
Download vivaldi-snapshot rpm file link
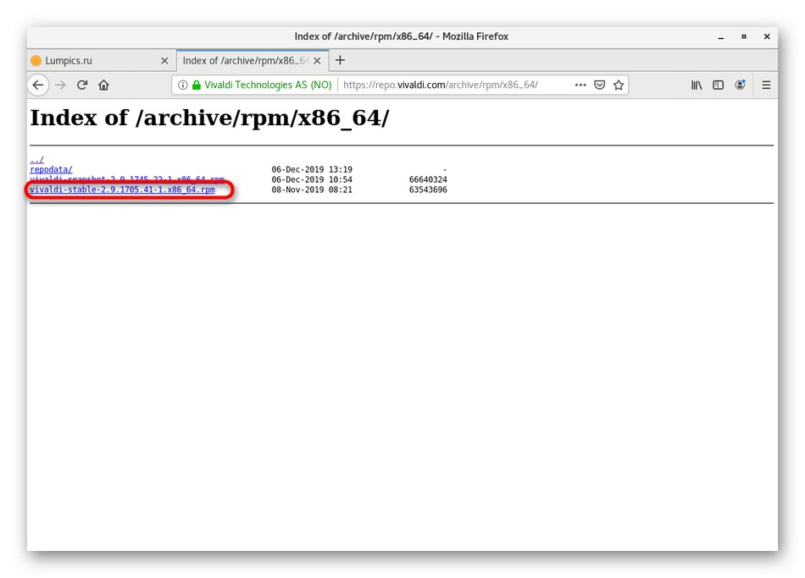click(127, 179)
